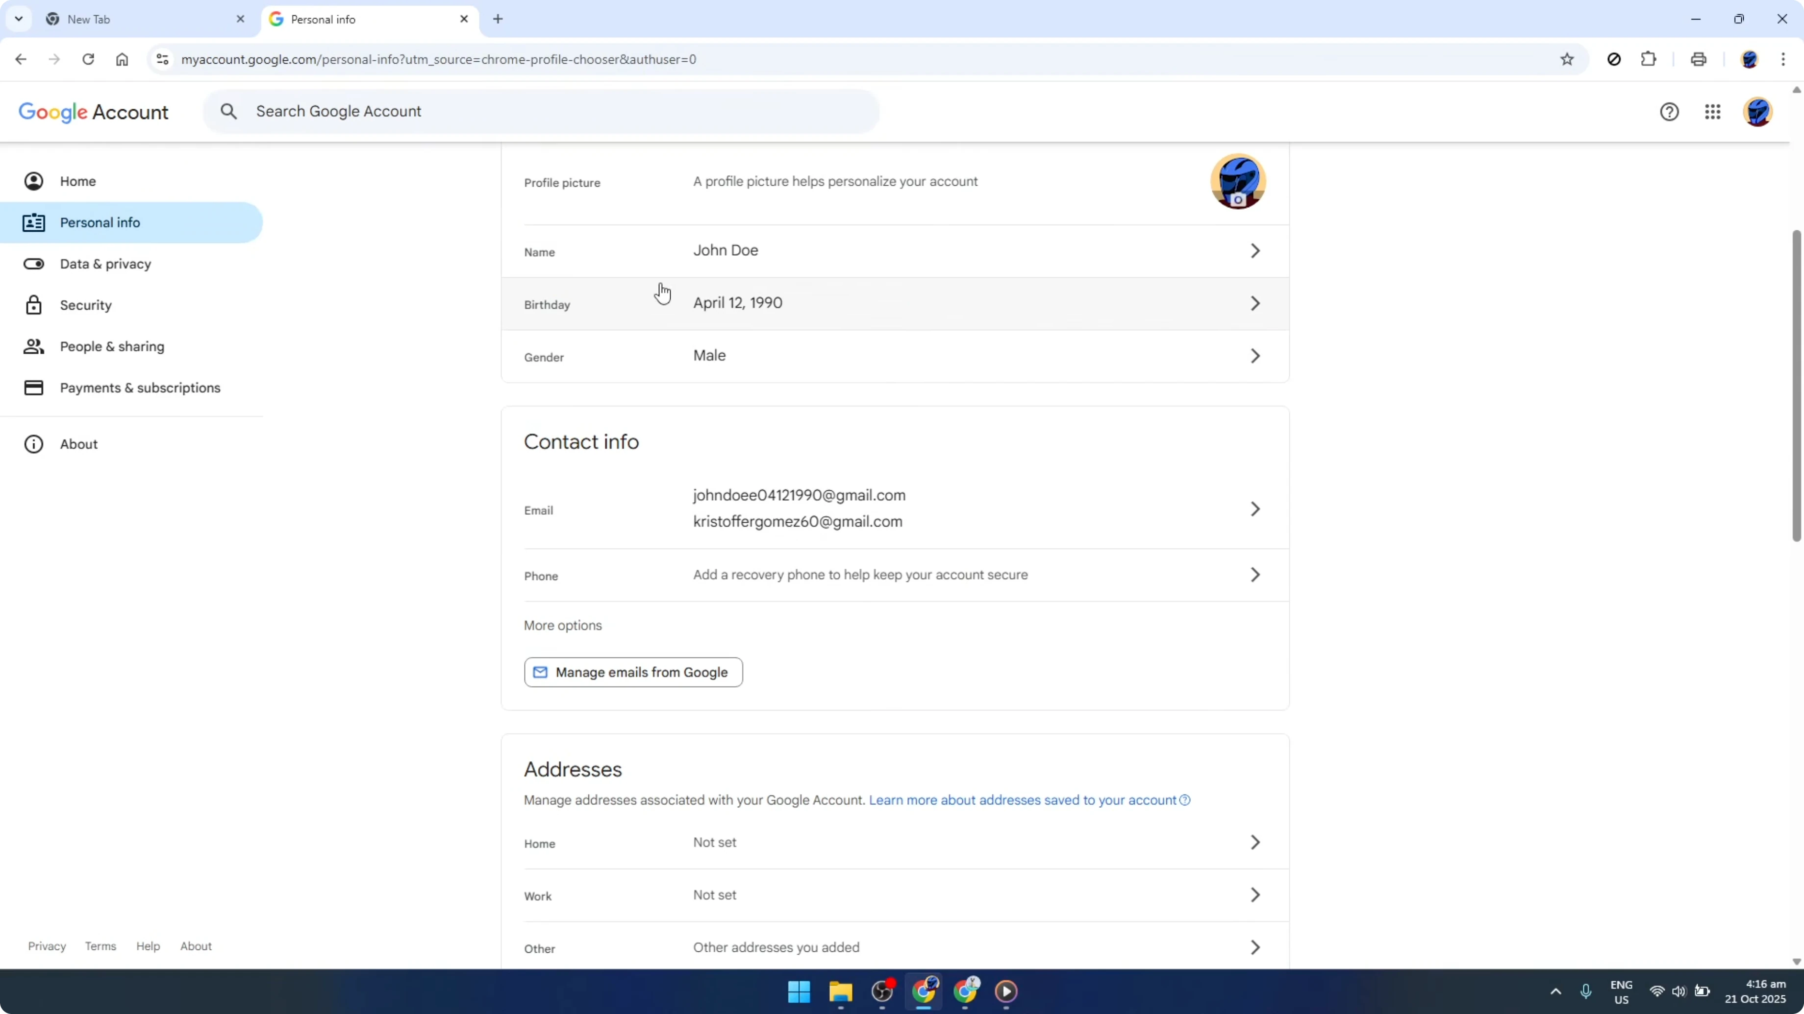Select Personal info in the sidebar

[x=131, y=222]
